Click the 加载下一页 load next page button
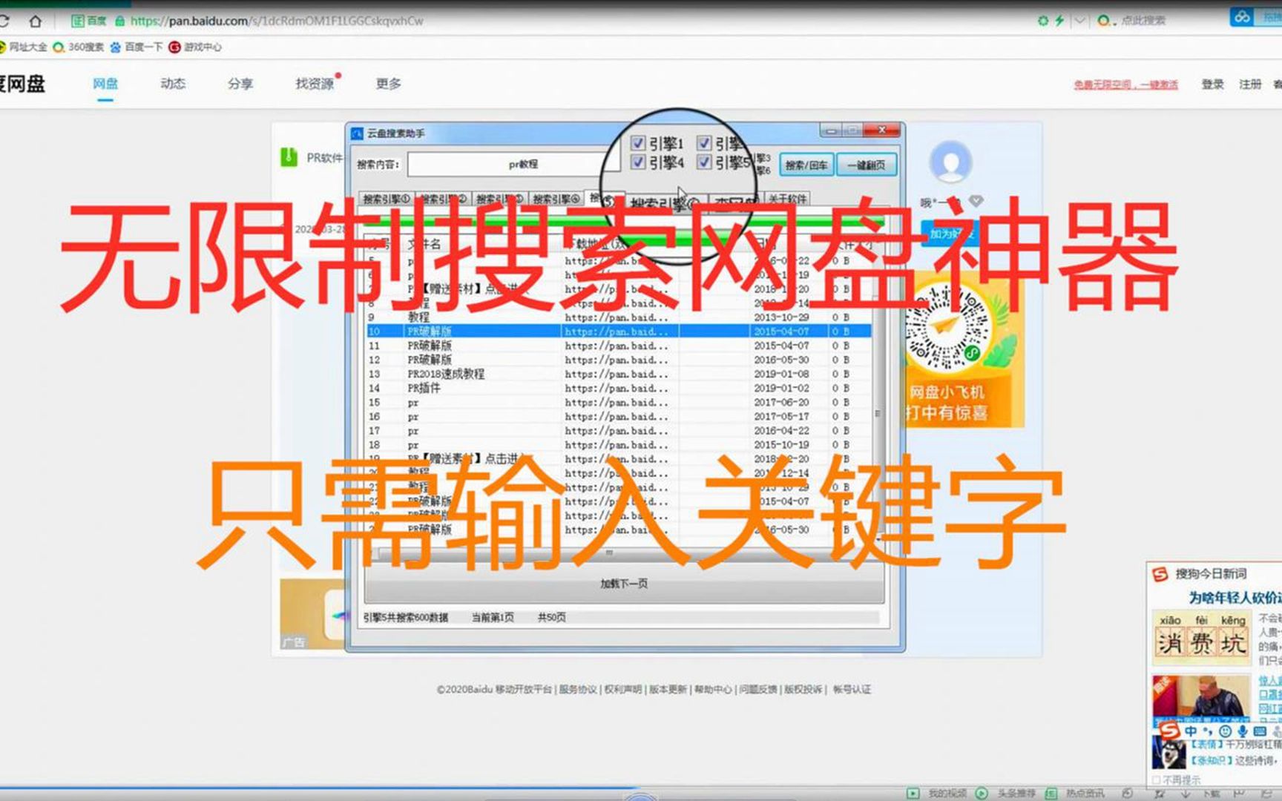 pyautogui.click(x=623, y=584)
